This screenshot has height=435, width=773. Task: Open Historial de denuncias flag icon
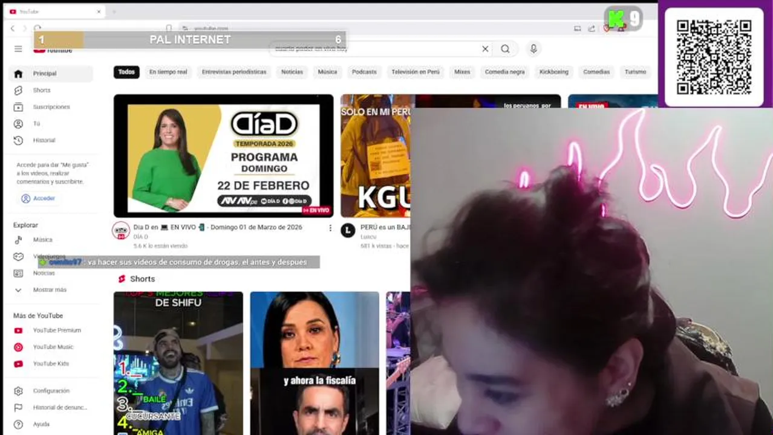[18, 408]
